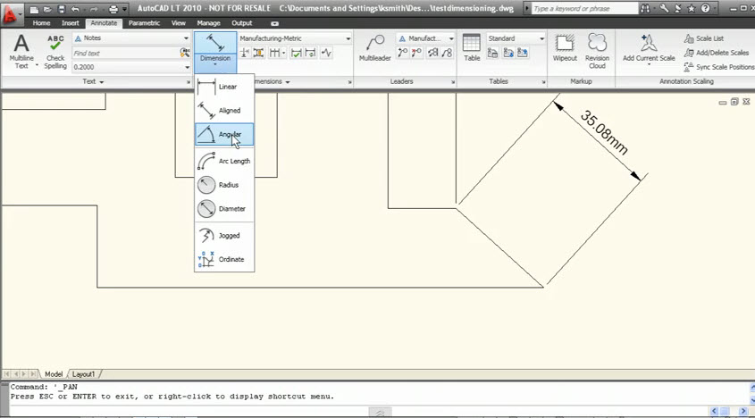Viewport: 755px width, 418px height.
Task: Click the Plot printer icon
Action: [x=113, y=9]
